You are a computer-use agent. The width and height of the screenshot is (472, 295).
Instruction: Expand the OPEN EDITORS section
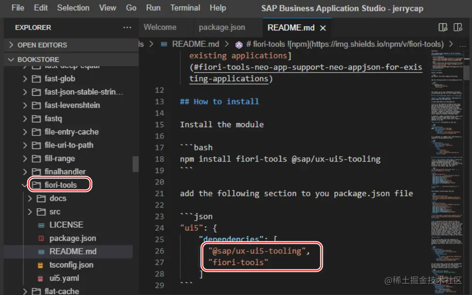pyautogui.click(x=11, y=45)
